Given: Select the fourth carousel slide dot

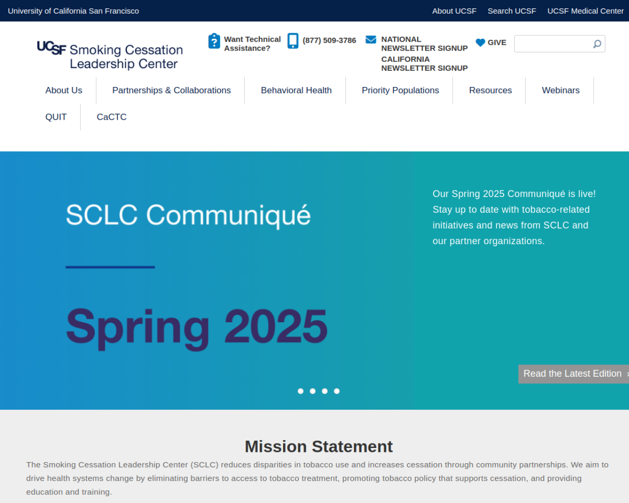Looking at the screenshot, I should (337, 391).
